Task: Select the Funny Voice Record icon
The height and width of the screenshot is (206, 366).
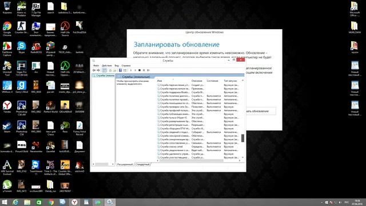Action: click(79, 128)
